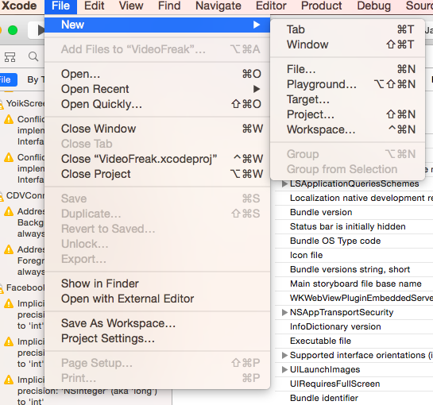Screen dimensions: 433x405
Task: Select Bundle versions string, short row
Action: pos(354,269)
